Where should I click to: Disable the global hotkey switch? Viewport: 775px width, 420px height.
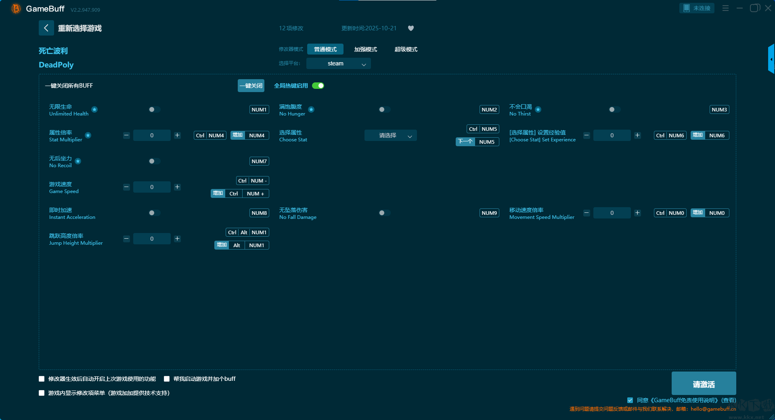(318, 86)
